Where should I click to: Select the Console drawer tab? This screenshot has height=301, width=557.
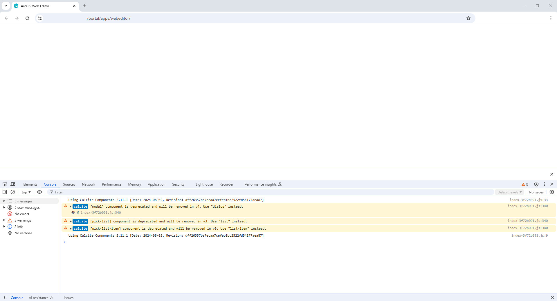[x=17, y=298]
